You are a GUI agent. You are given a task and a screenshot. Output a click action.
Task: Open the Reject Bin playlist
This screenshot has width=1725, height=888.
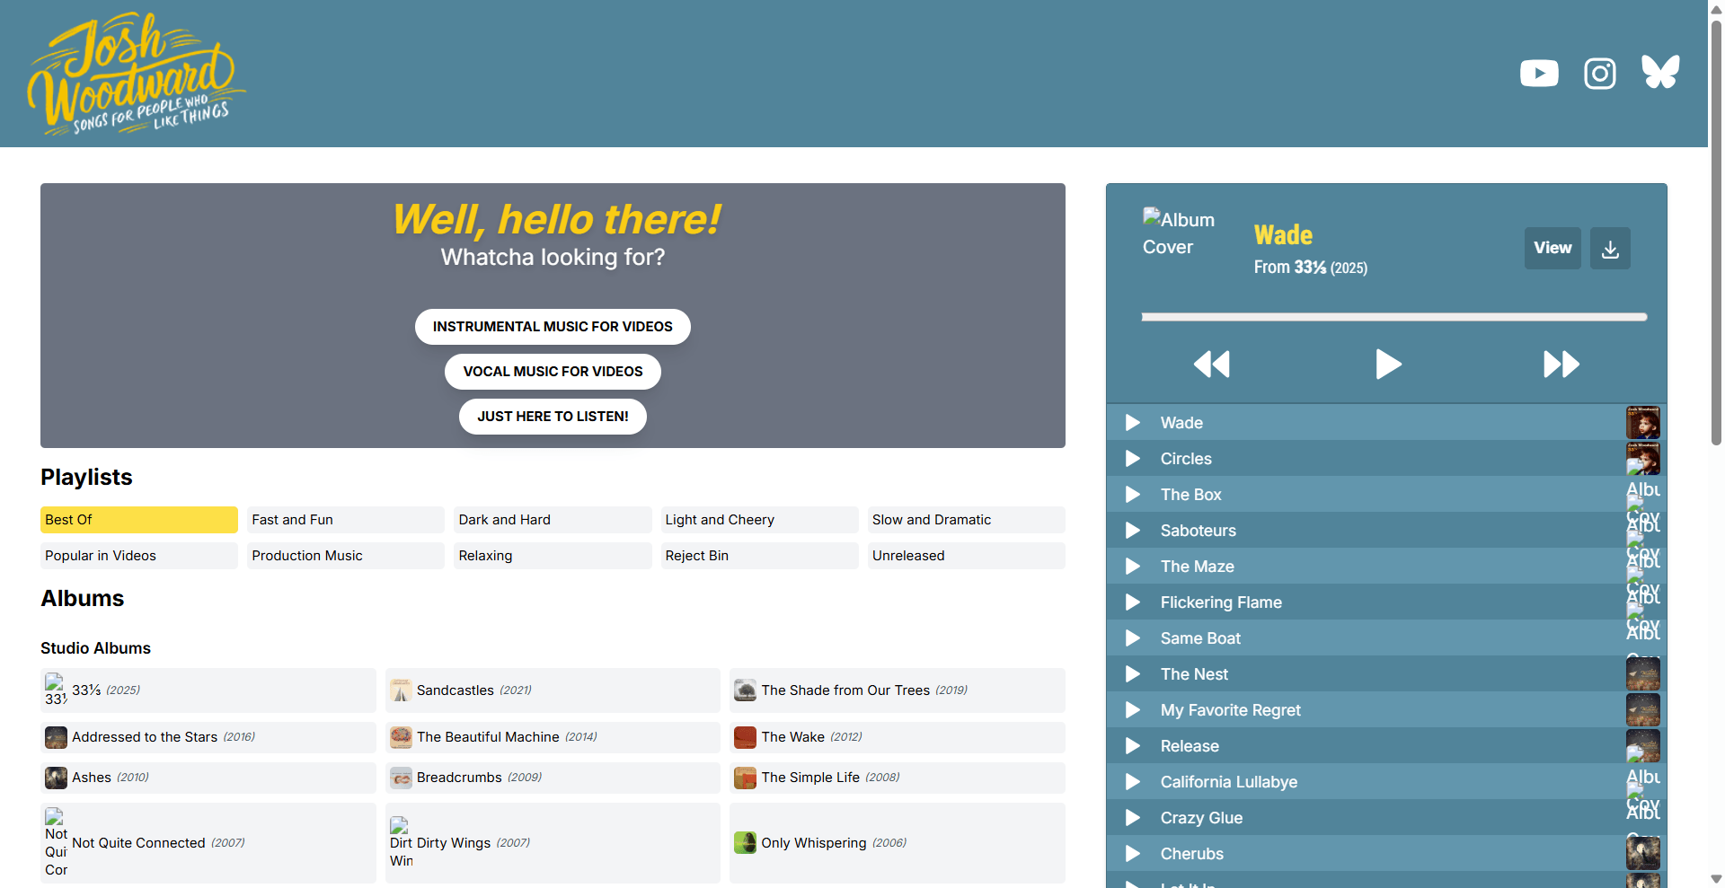coord(759,556)
